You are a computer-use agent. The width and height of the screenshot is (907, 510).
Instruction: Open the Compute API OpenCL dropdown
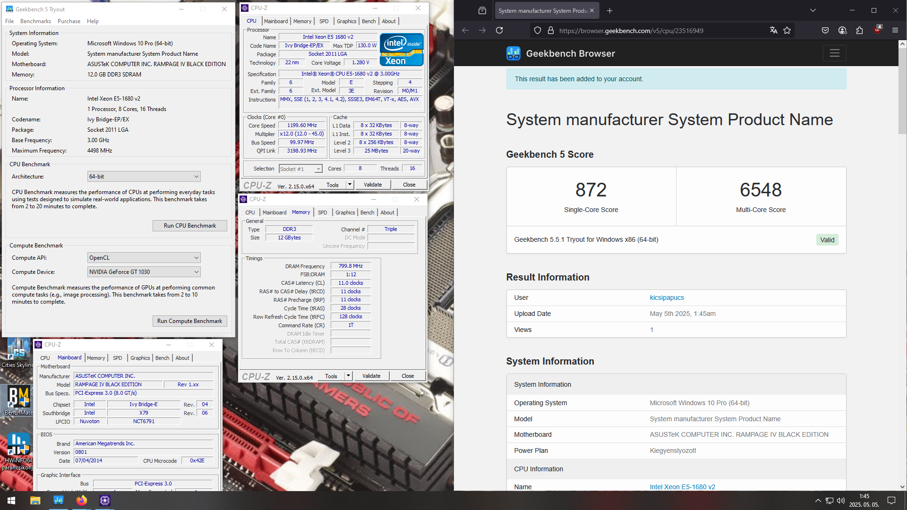coord(144,257)
